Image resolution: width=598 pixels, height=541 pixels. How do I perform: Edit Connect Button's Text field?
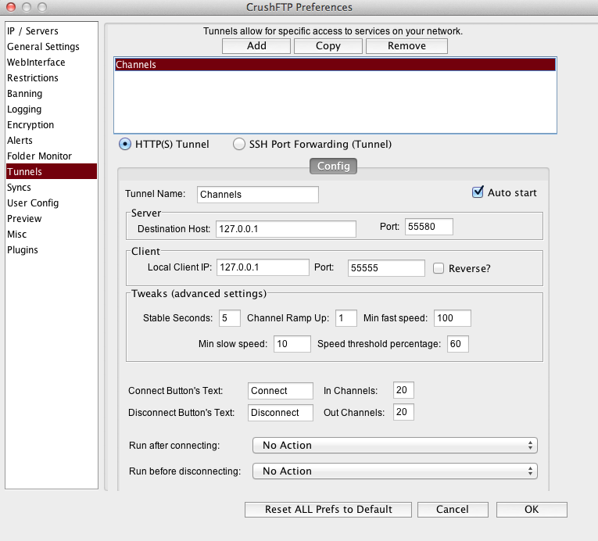pos(281,391)
